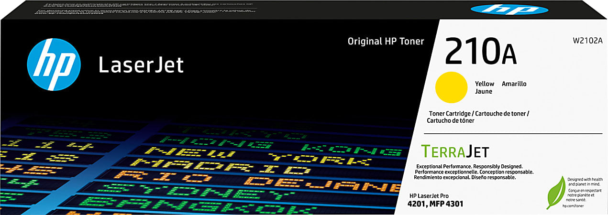The width and height of the screenshot is (608, 215).
Task: Click the word "Amarillo"
Action: pyautogui.click(x=514, y=84)
